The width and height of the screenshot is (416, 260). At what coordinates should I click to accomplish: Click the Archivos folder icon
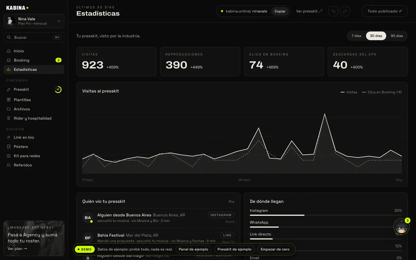click(x=9, y=109)
